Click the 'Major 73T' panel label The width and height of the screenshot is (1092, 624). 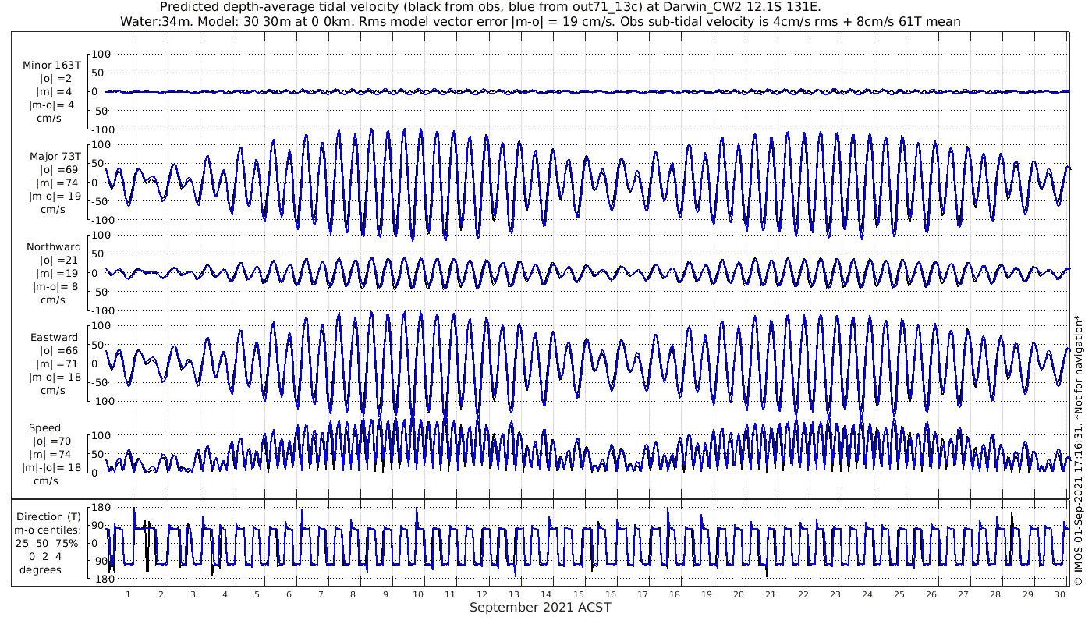coord(55,156)
